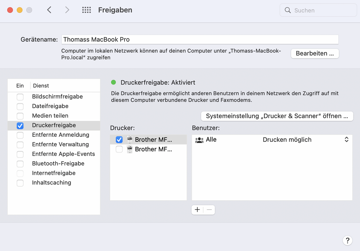Open help via the question mark icon
Viewport: 360px width, 251px height.
(347, 240)
